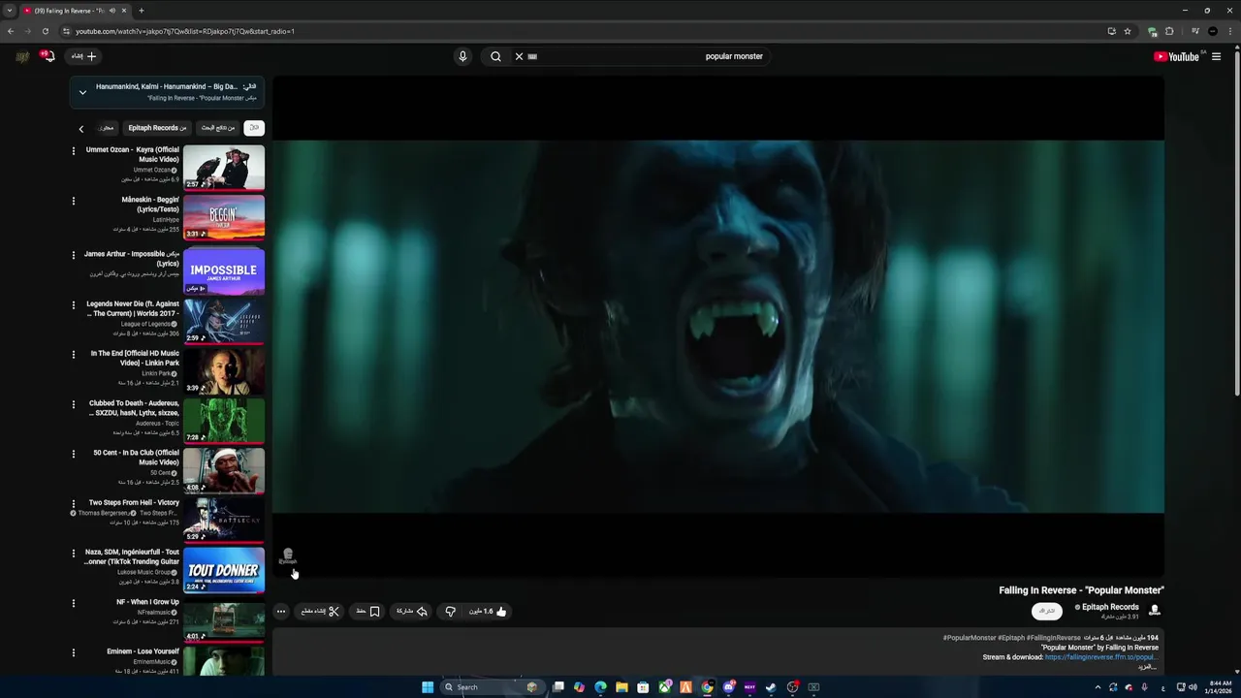Select the 'Epitaph Records' filter chip
1241x698 pixels.
pyautogui.click(x=157, y=128)
